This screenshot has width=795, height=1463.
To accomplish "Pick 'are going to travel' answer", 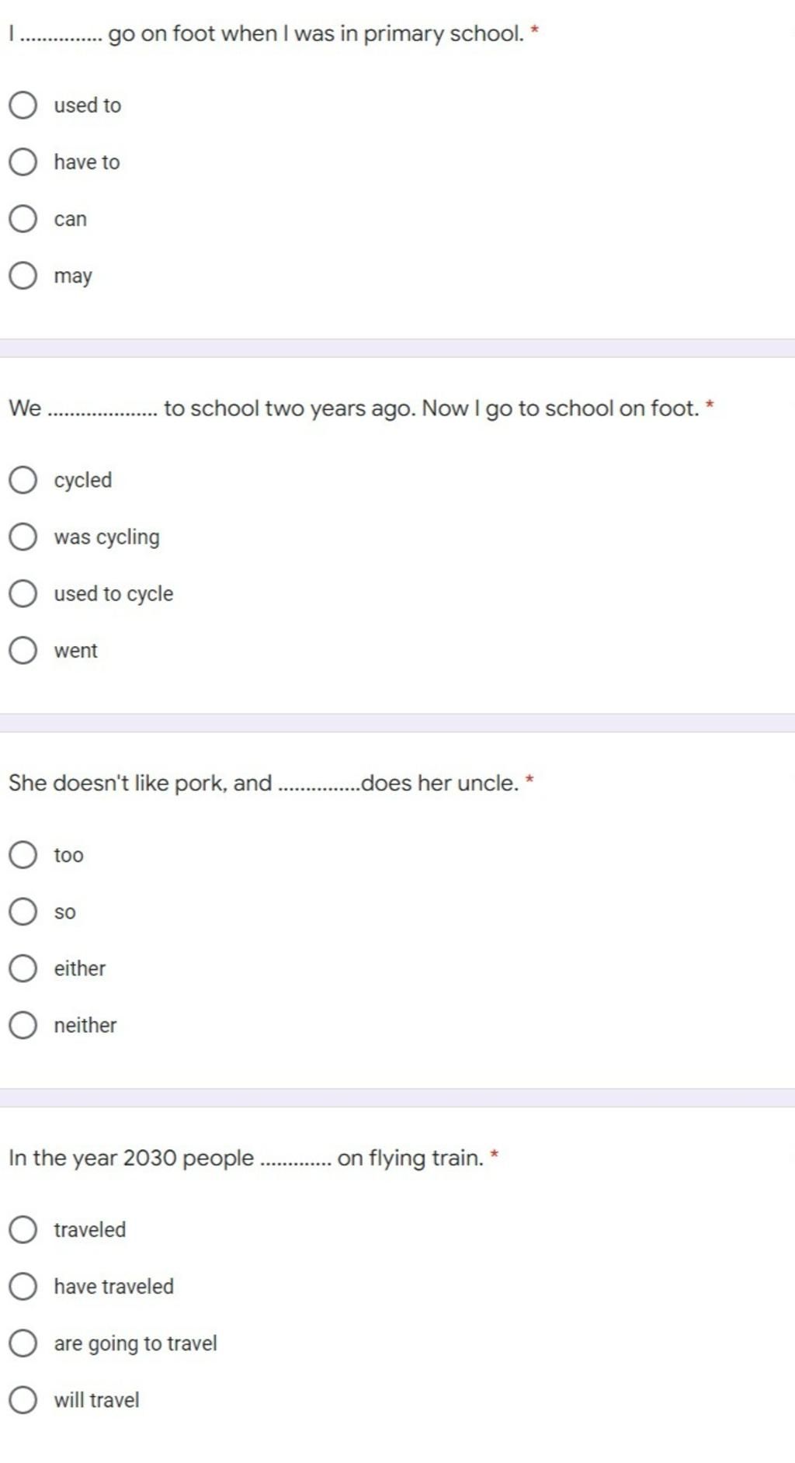I will click(x=23, y=1343).
